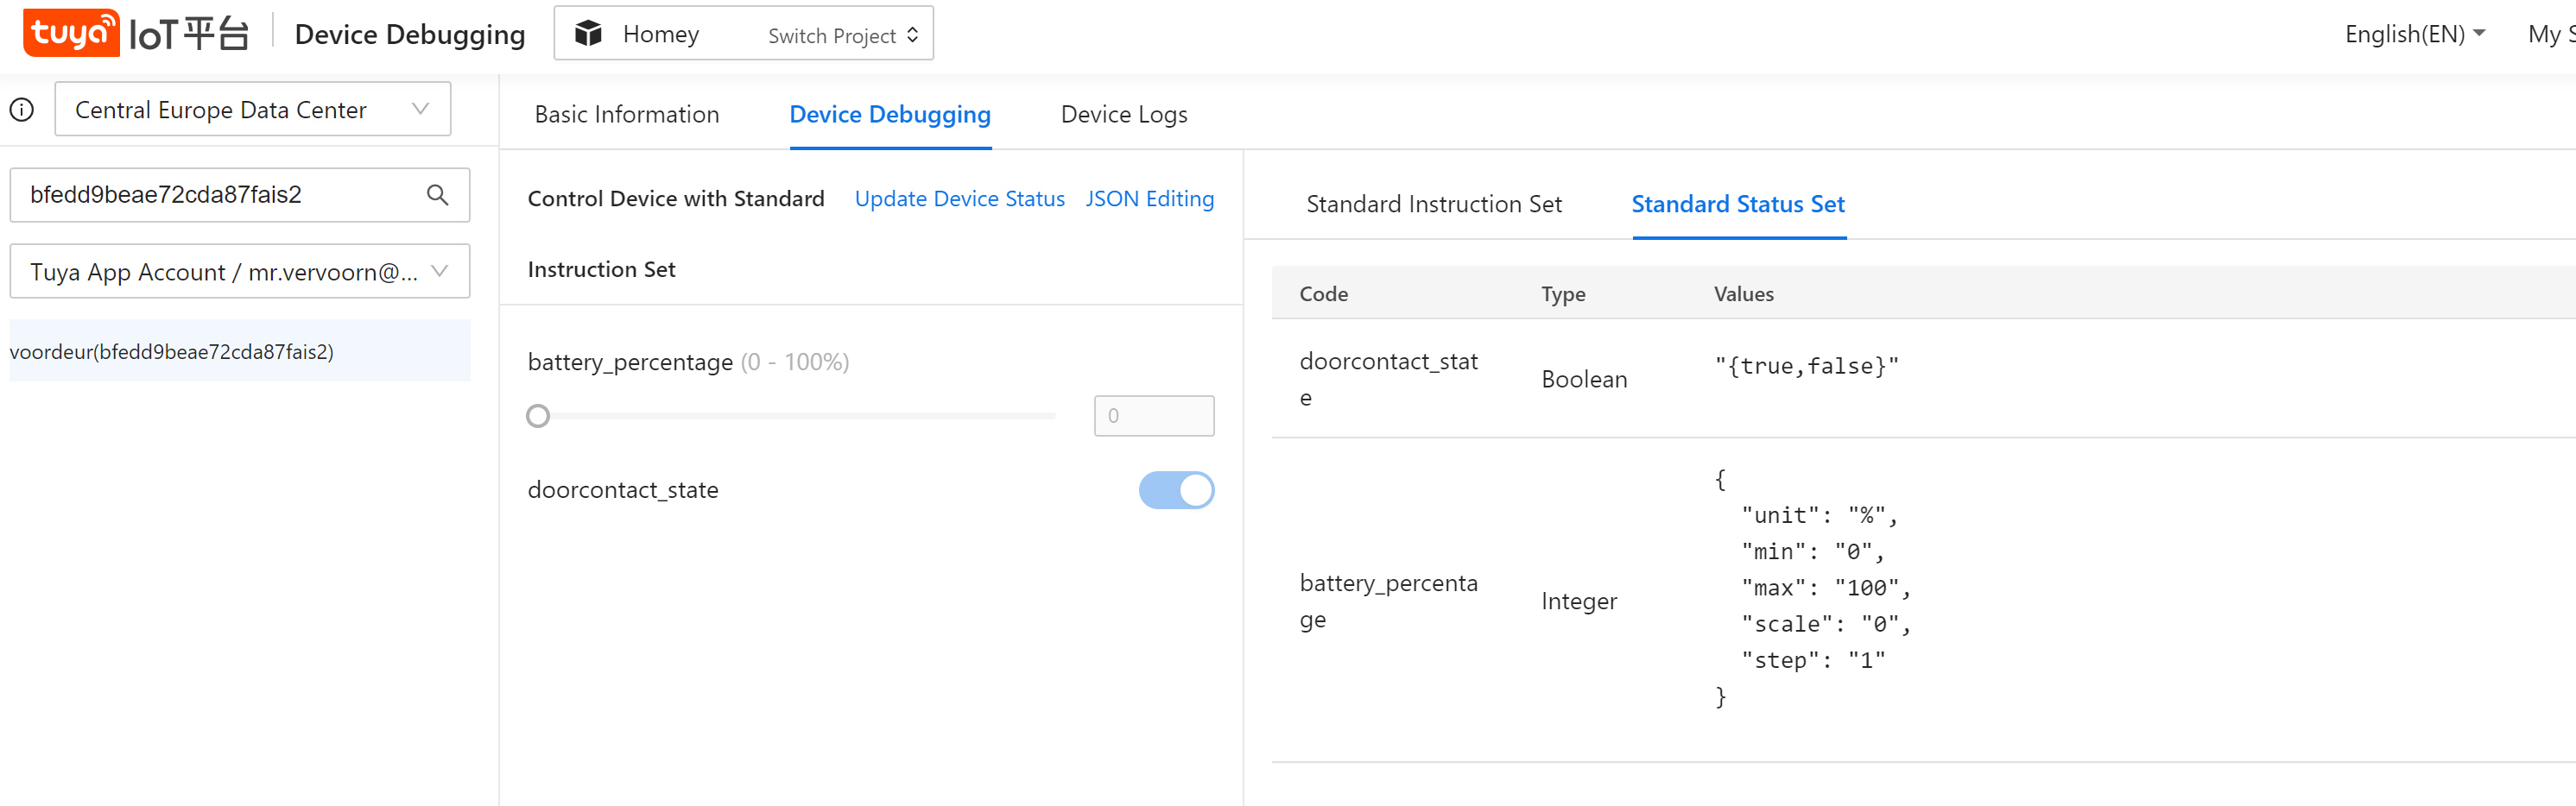The height and width of the screenshot is (806, 2576).
Task: Open the Device Logs tab
Action: (x=1124, y=115)
